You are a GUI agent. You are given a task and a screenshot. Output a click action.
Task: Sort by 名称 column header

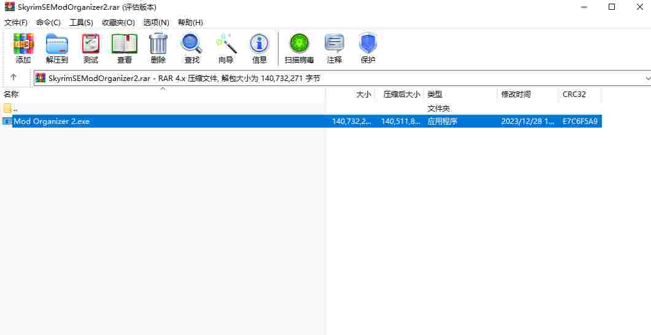click(11, 94)
